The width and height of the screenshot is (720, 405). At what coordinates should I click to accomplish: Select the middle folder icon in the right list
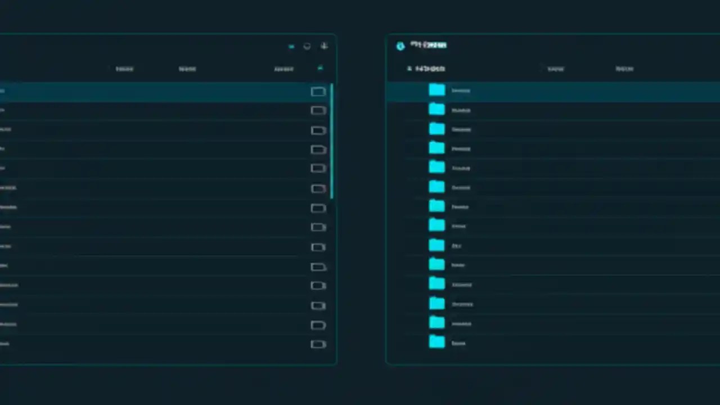tap(437, 225)
